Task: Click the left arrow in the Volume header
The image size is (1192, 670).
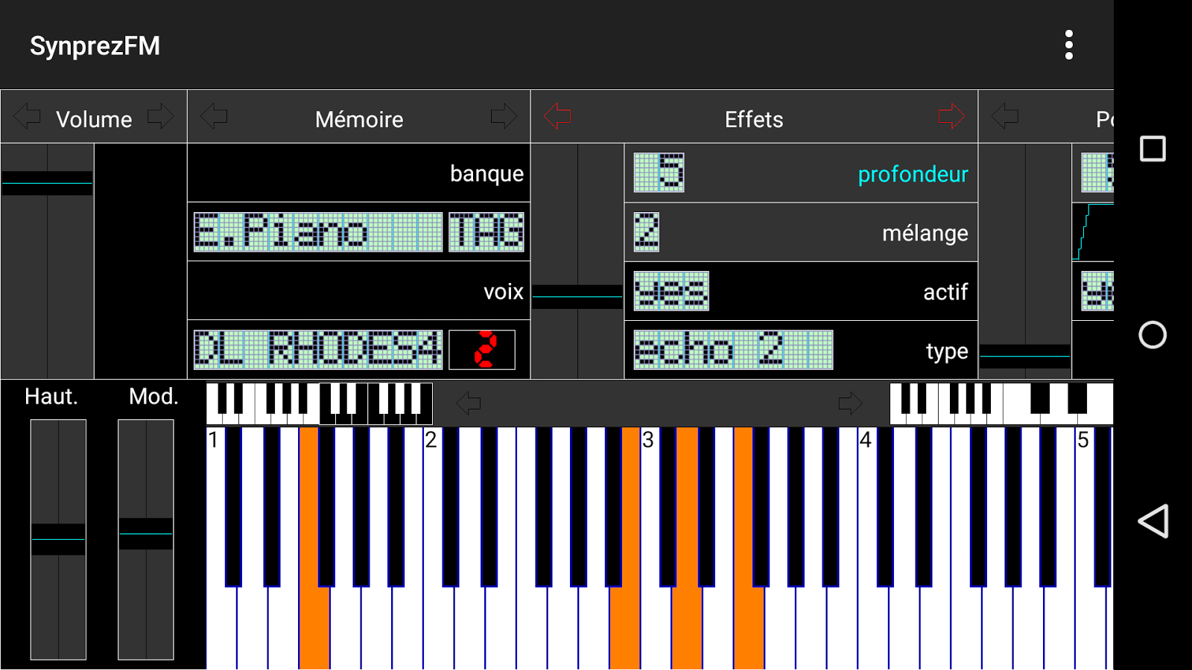Action: [x=26, y=117]
